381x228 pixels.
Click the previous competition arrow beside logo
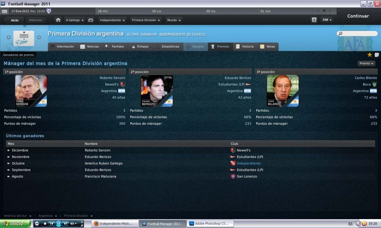pos(9,37)
